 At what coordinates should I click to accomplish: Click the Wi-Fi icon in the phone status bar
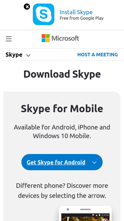coord(93,215)
